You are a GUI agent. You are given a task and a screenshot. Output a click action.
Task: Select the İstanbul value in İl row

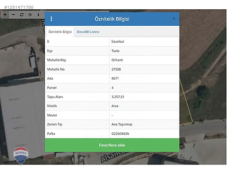(x=118, y=42)
